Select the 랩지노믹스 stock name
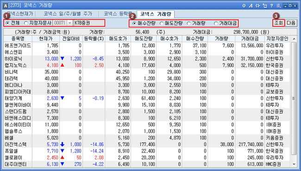 16,65
